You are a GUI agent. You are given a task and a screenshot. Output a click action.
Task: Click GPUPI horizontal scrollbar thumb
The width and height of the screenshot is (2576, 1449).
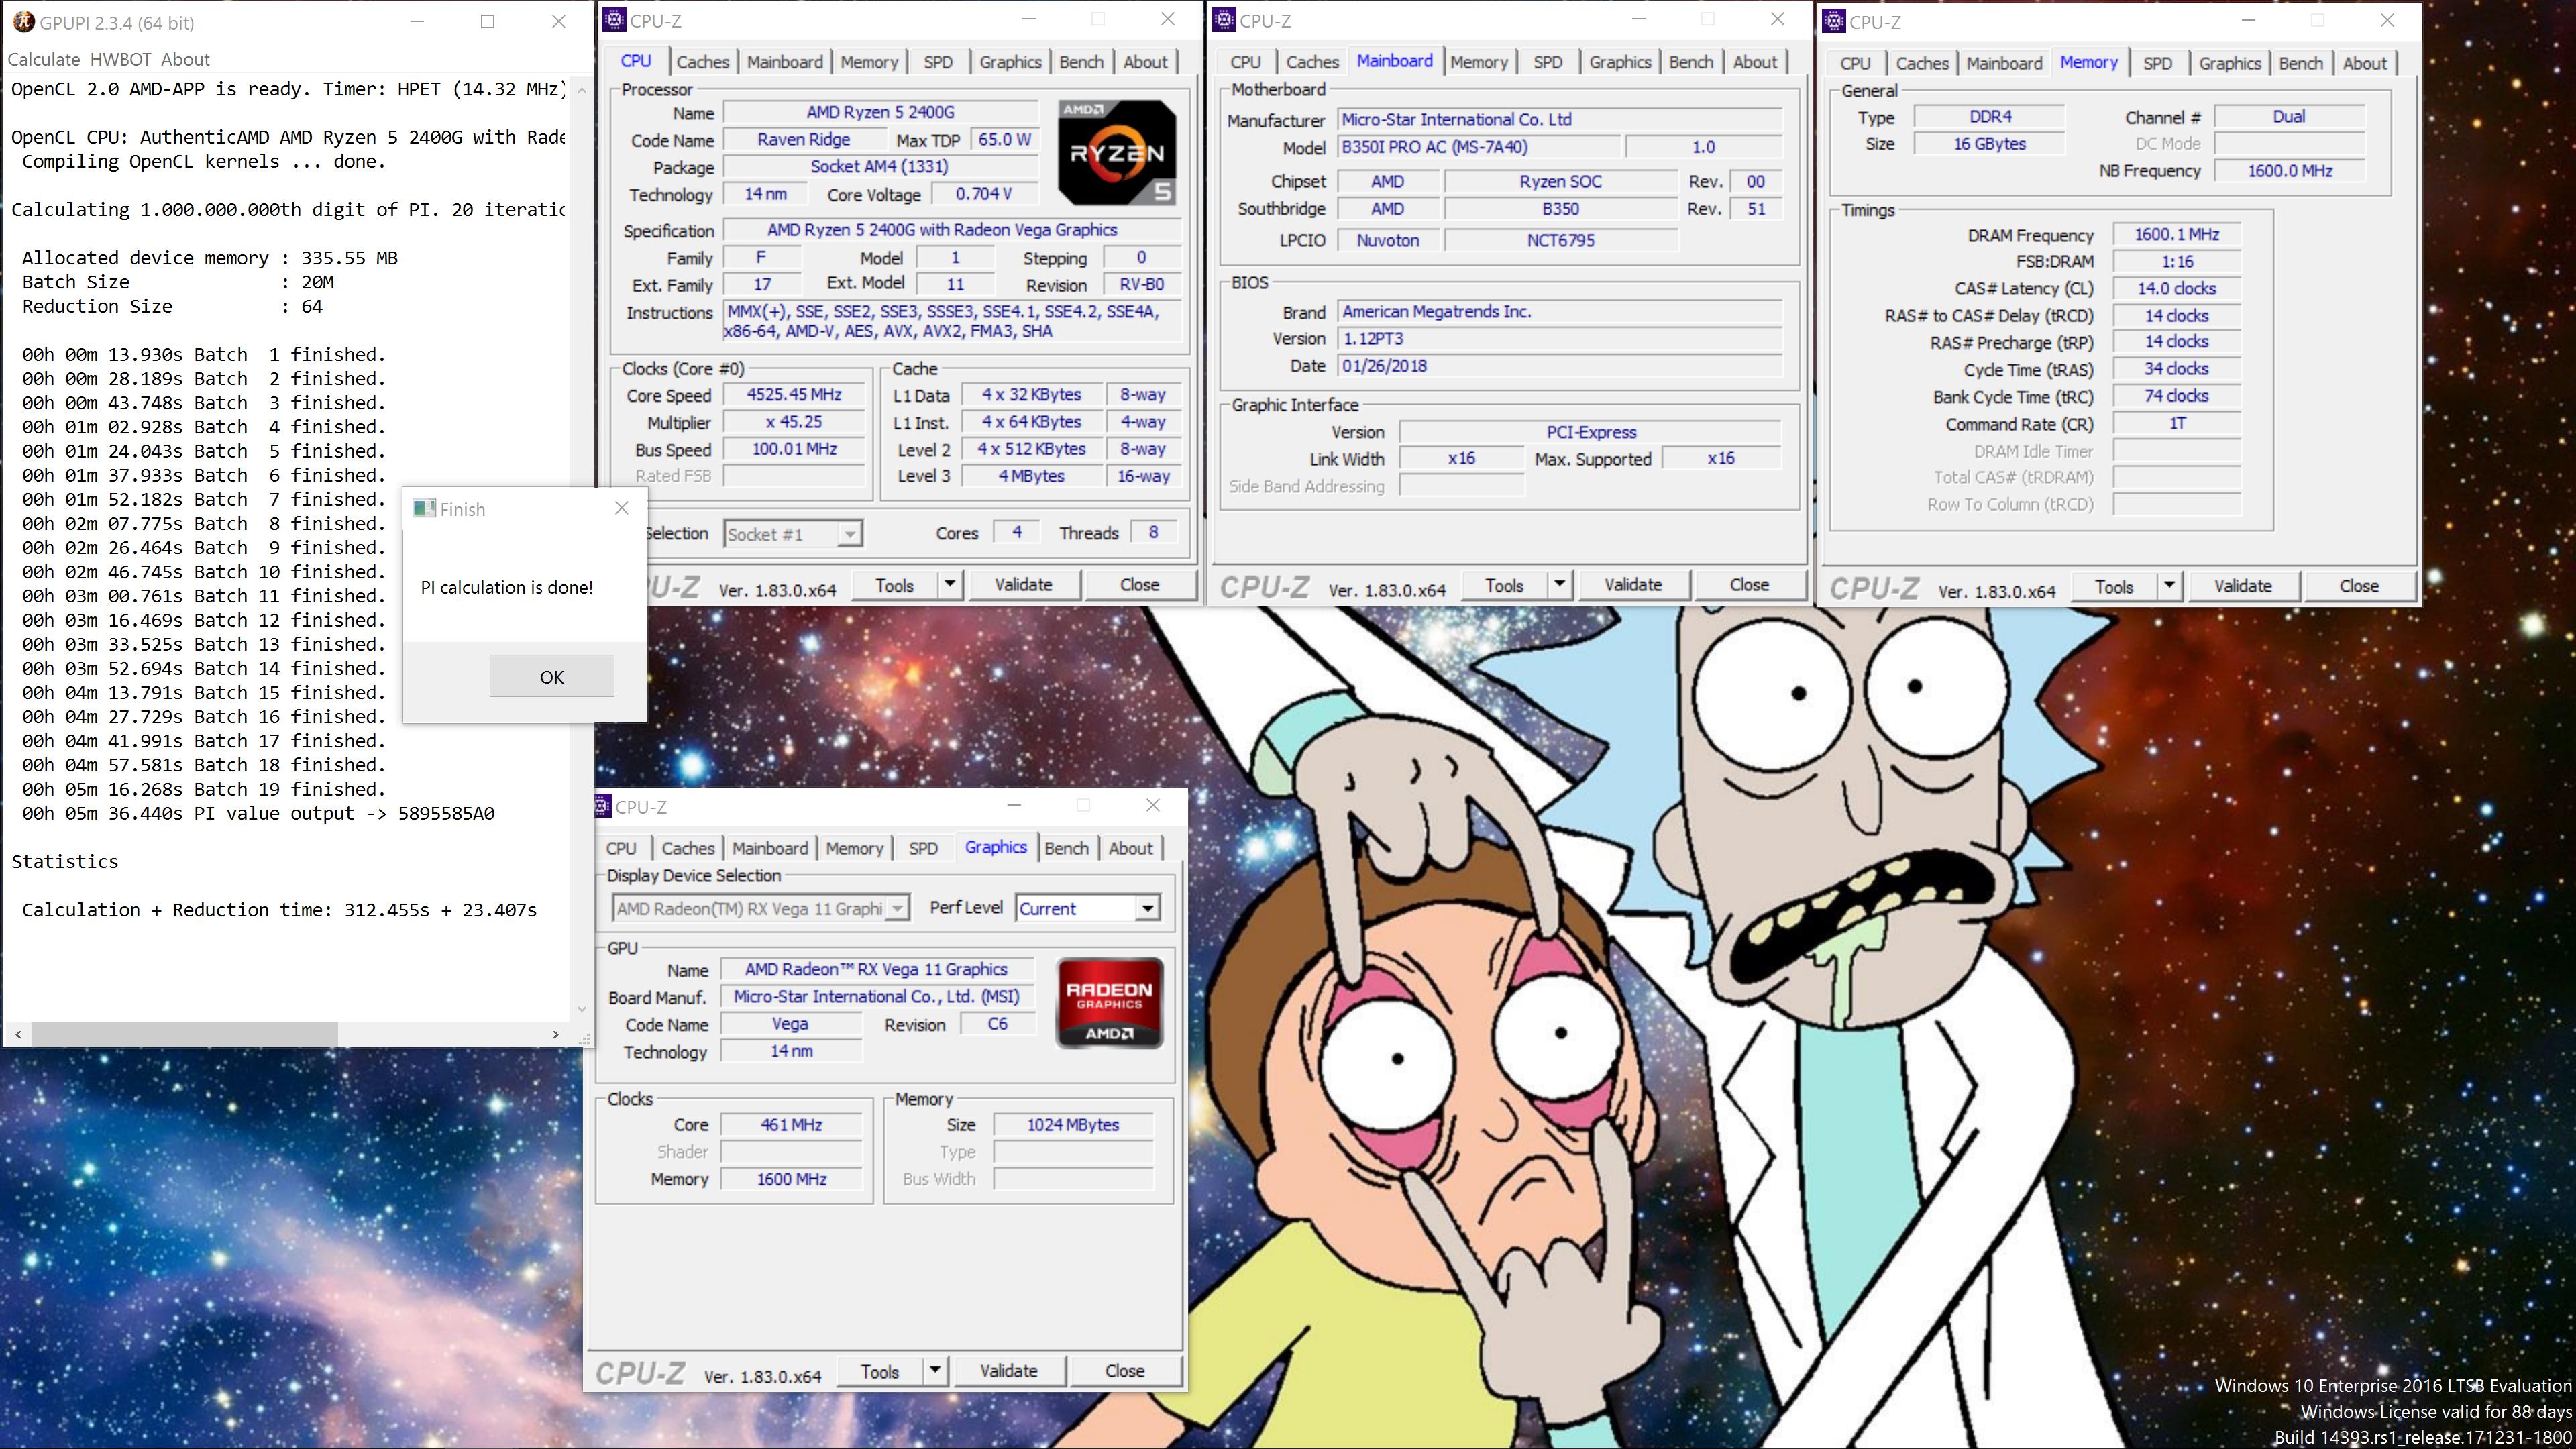coord(183,1034)
